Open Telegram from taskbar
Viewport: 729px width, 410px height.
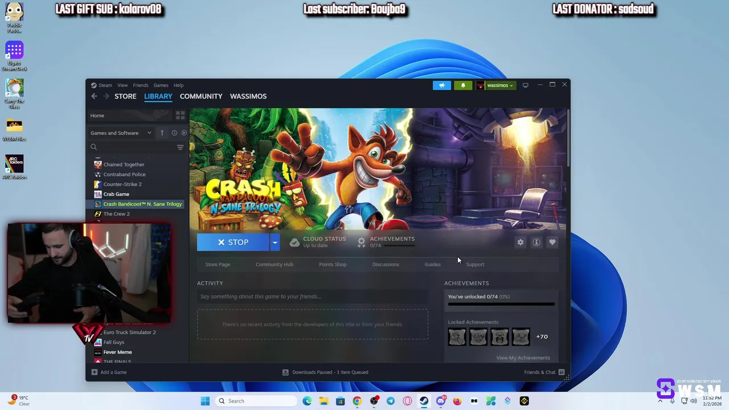coord(390,401)
